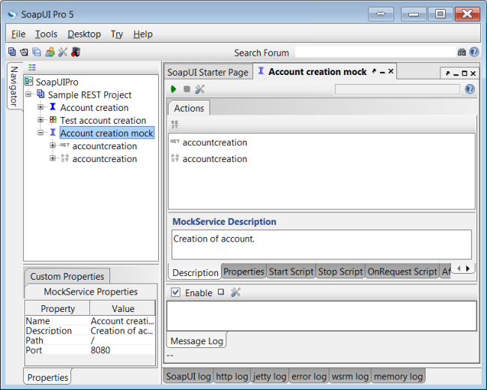Expand the Account creation tree node
The height and width of the screenshot is (390, 487).
40,107
